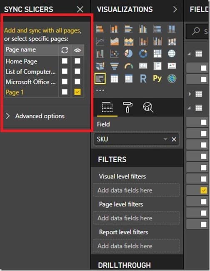
Task: Select the table visual icon
Action: pos(114,79)
